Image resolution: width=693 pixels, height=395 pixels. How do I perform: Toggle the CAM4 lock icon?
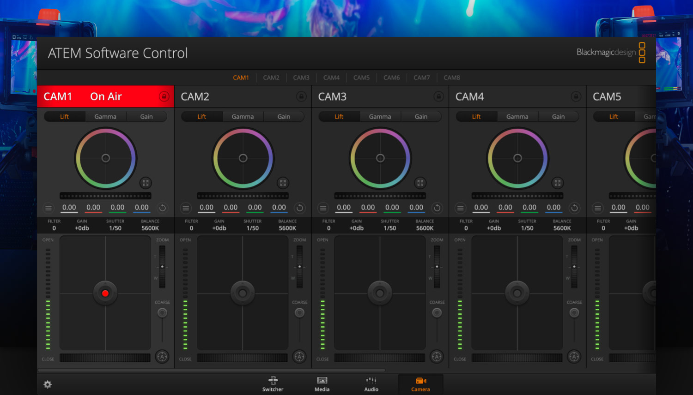pyautogui.click(x=576, y=96)
